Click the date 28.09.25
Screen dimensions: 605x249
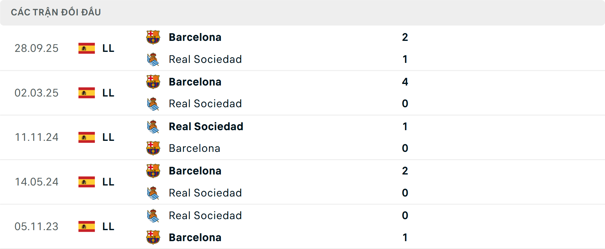tap(37, 48)
